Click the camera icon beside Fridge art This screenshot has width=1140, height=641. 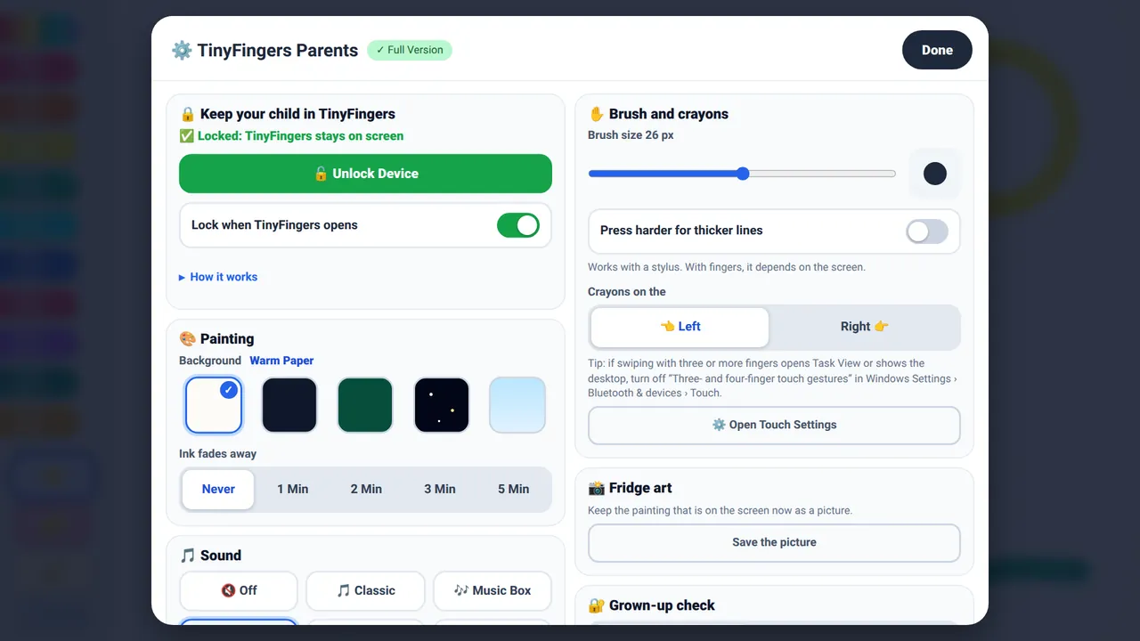tap(597, 488)
